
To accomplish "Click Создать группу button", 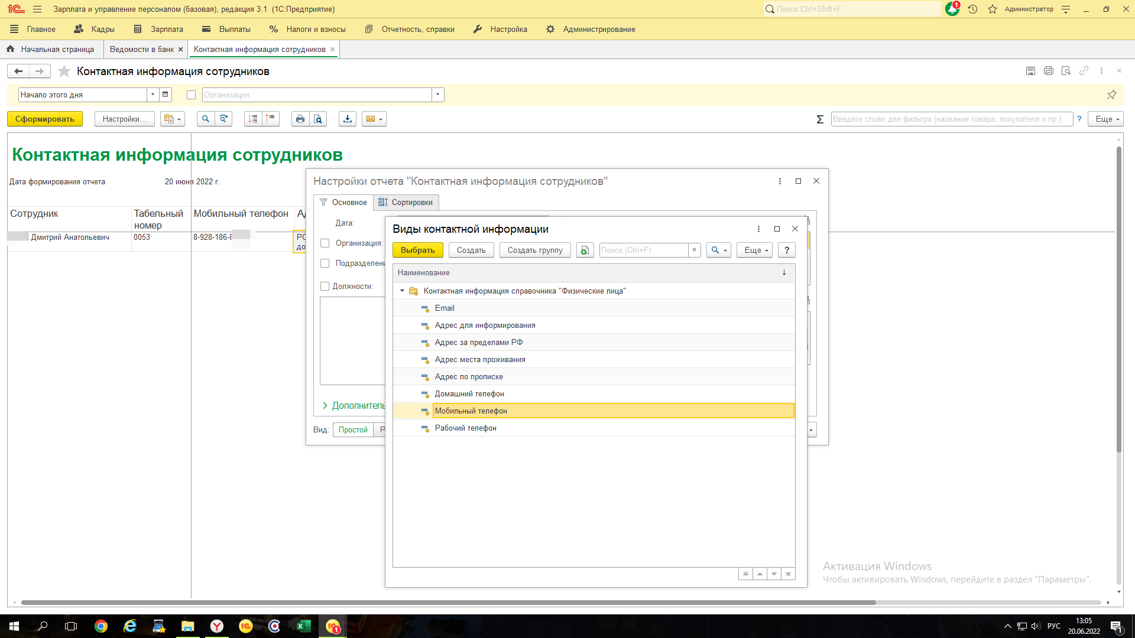I will (x=535, y=250).
